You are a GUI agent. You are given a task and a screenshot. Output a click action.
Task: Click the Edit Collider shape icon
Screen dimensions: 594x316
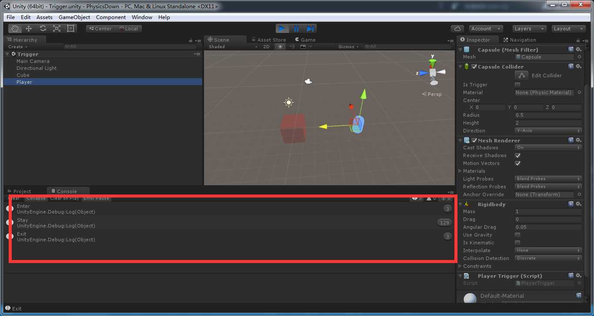click(x=522, y=75)
